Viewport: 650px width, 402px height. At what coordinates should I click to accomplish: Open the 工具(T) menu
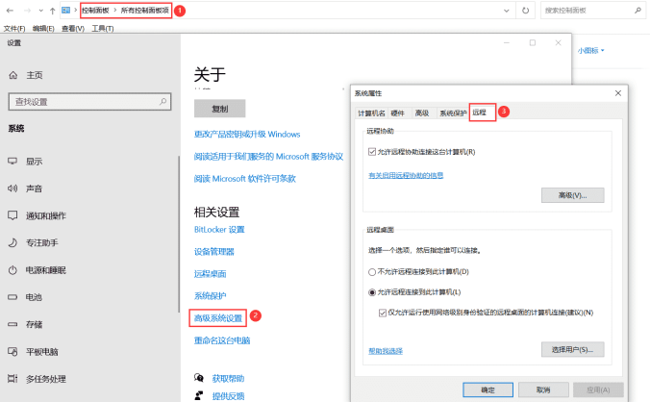pyautogui.click(x=103, y=28)
